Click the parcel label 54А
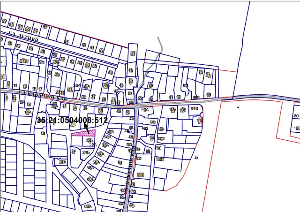The width and height of the screenshot is (300, 212). pyautogui.click(x=100, y=154)
